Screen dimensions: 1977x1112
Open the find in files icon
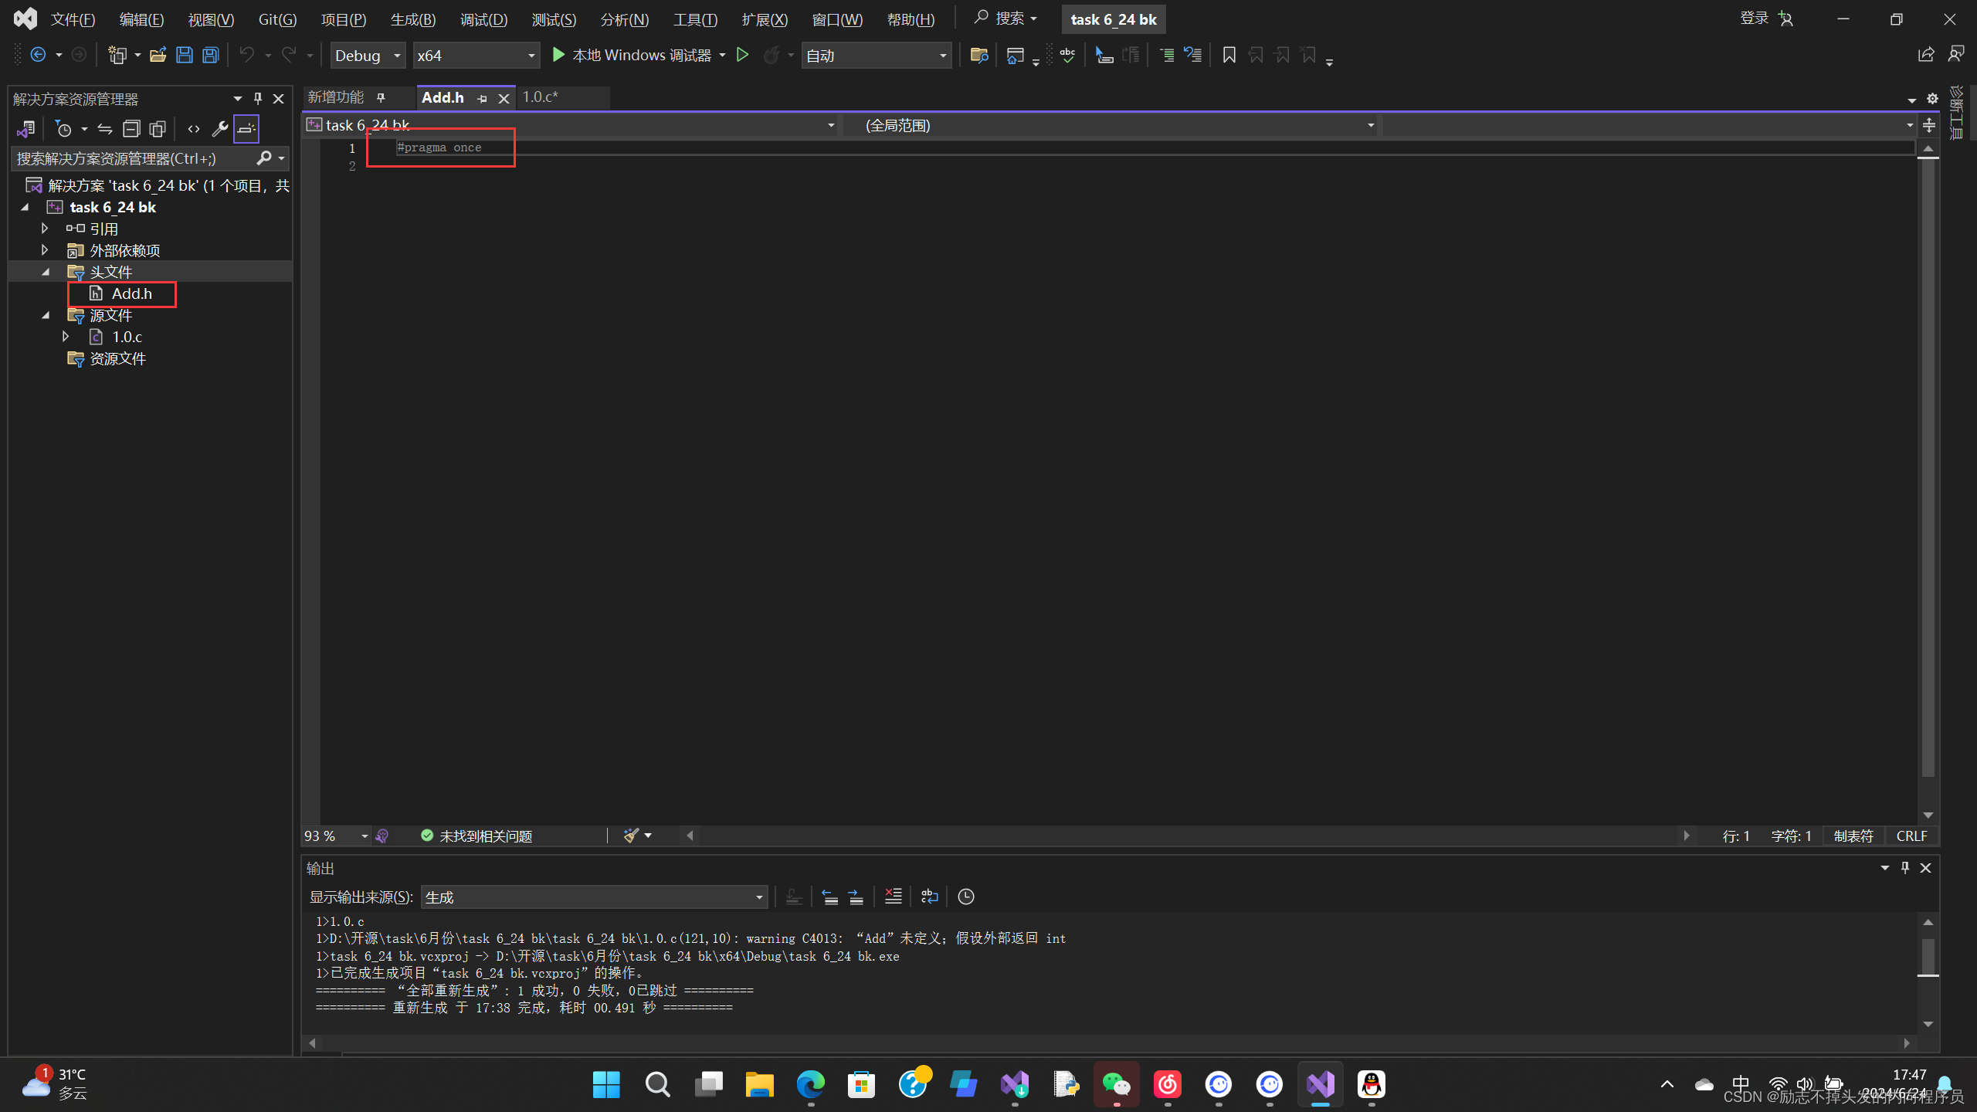tap(979, 55)
